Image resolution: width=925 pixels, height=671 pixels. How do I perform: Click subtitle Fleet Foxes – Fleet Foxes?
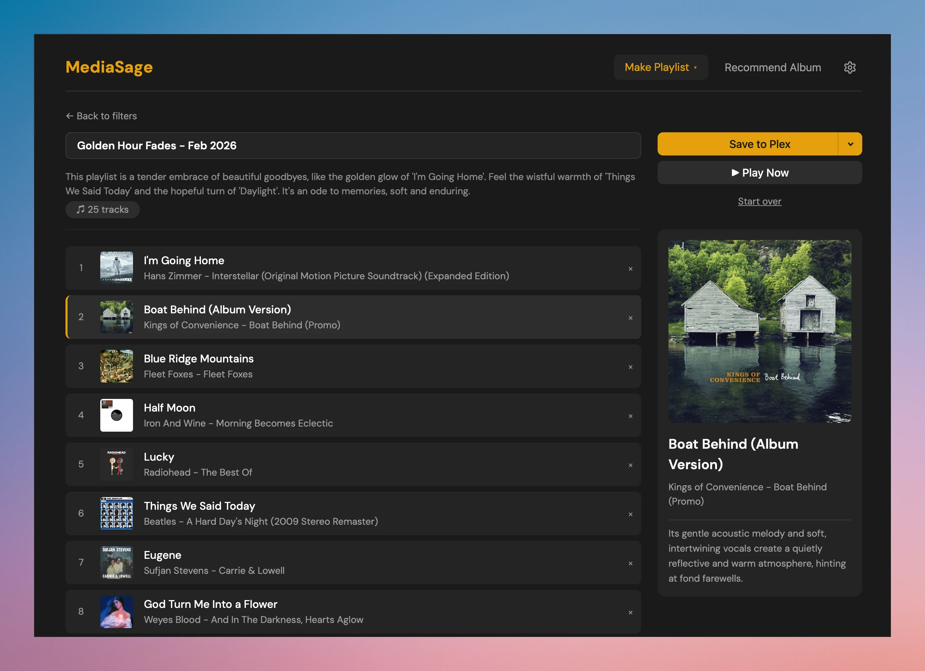coord(198,374)
